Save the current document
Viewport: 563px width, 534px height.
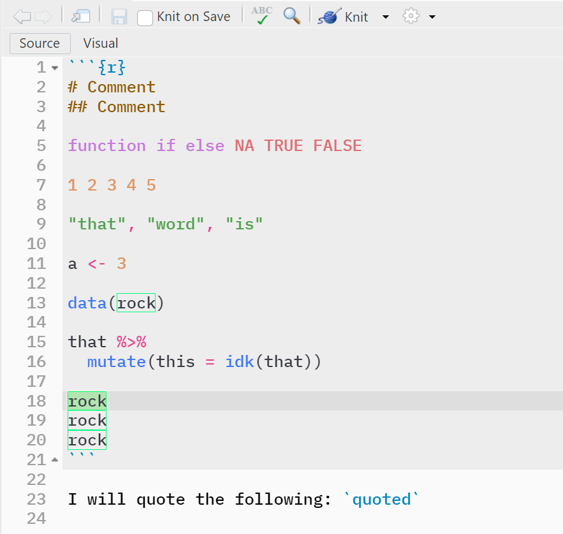(x=119, y=17)
